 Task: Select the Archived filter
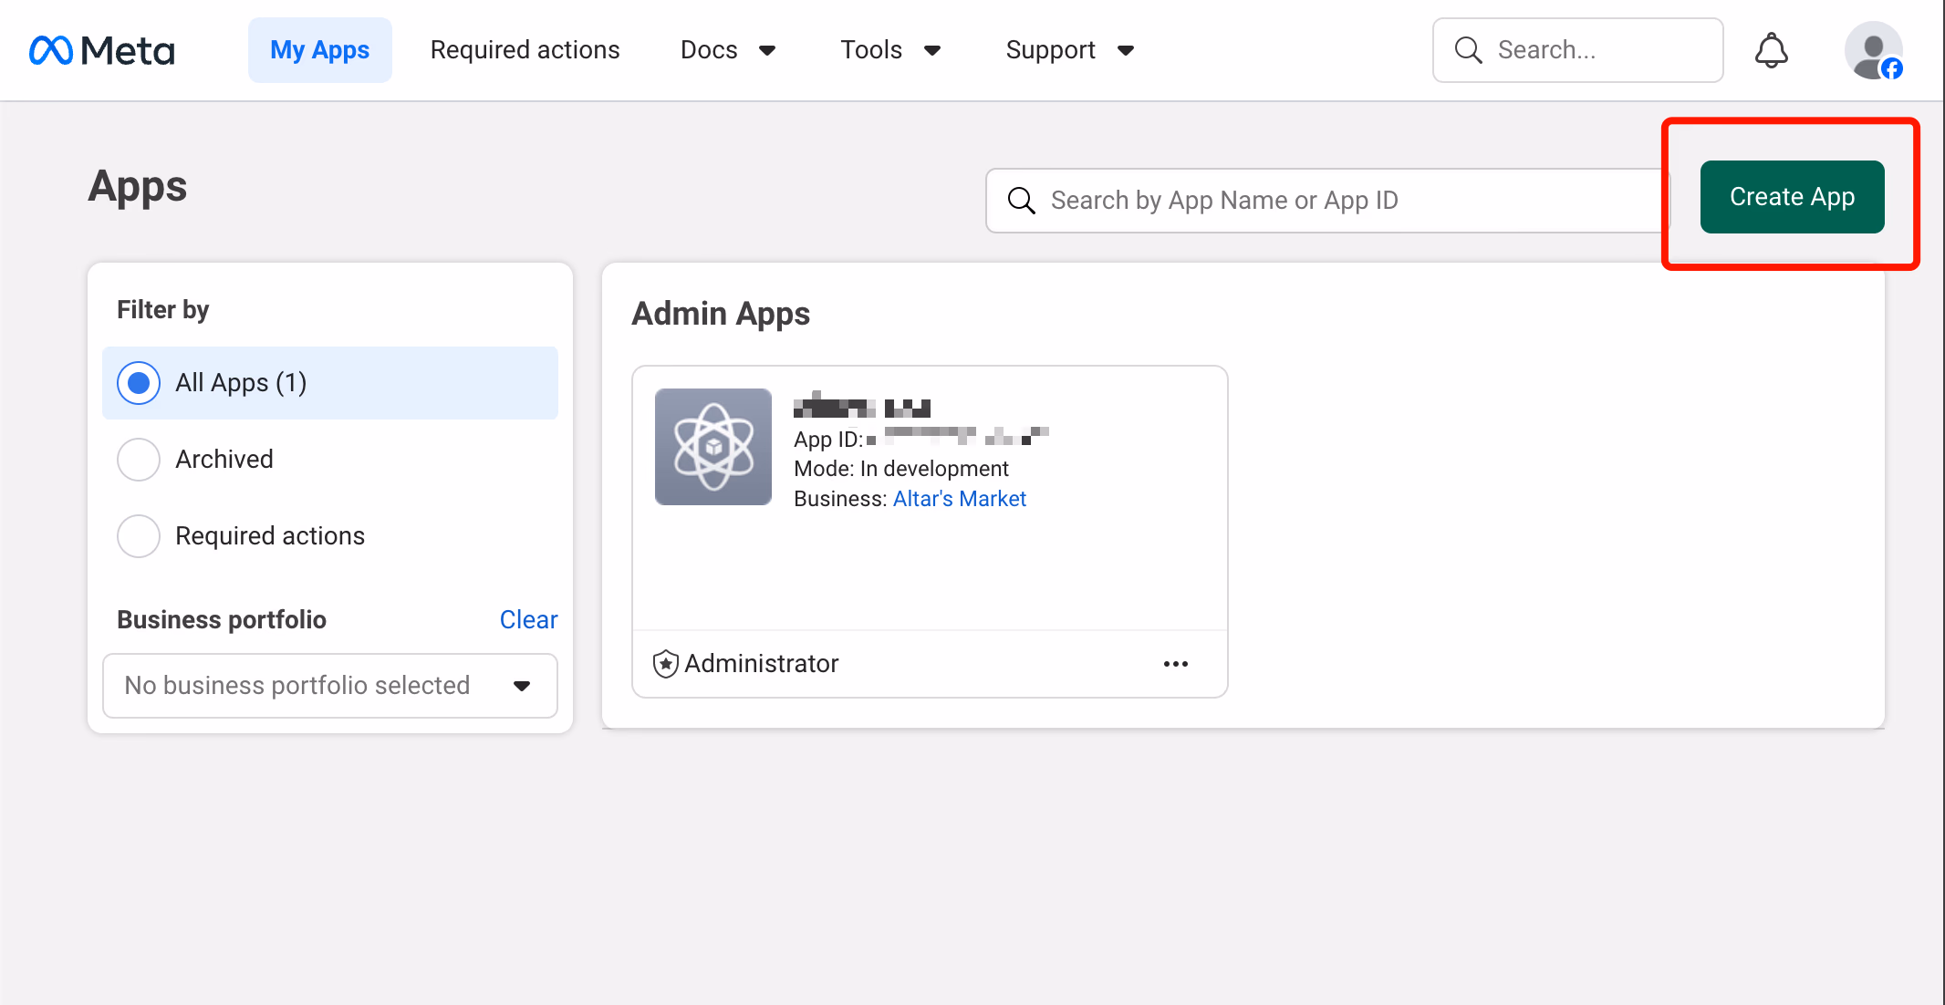click(x=139, y=460)
